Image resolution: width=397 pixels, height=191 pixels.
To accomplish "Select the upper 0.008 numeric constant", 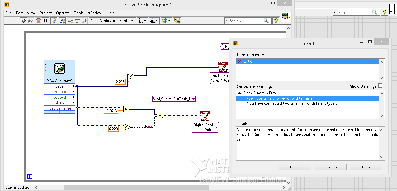I will click(120, 82).
